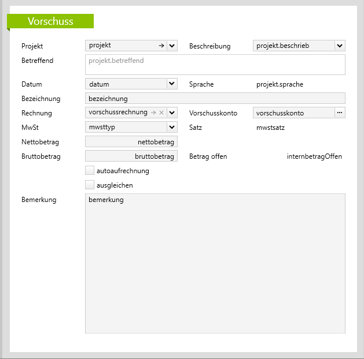Screen dimensions: 364x359
Task: Expand the Projekt dropdown list
Action: tap(172, 46)
